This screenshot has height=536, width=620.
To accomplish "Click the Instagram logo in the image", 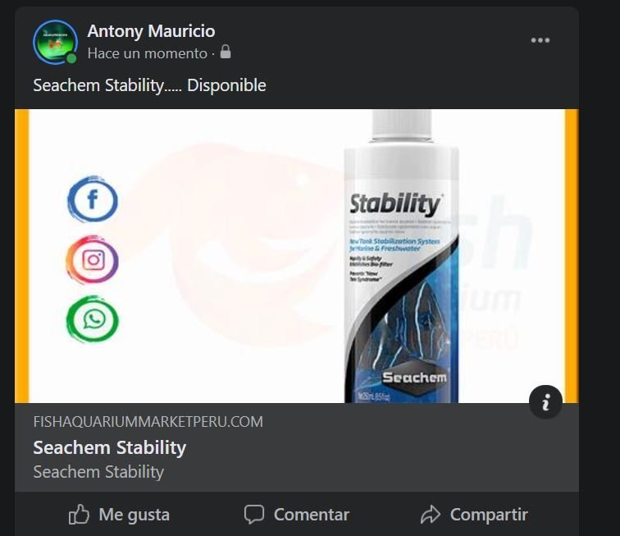I will (x=92, y=260).
